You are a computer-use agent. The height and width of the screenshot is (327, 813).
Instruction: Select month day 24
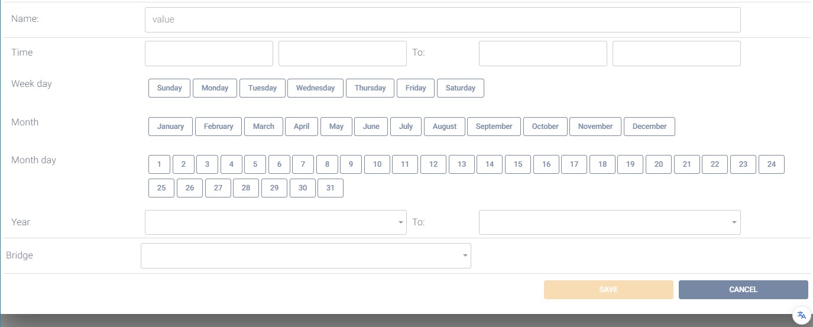772,164
